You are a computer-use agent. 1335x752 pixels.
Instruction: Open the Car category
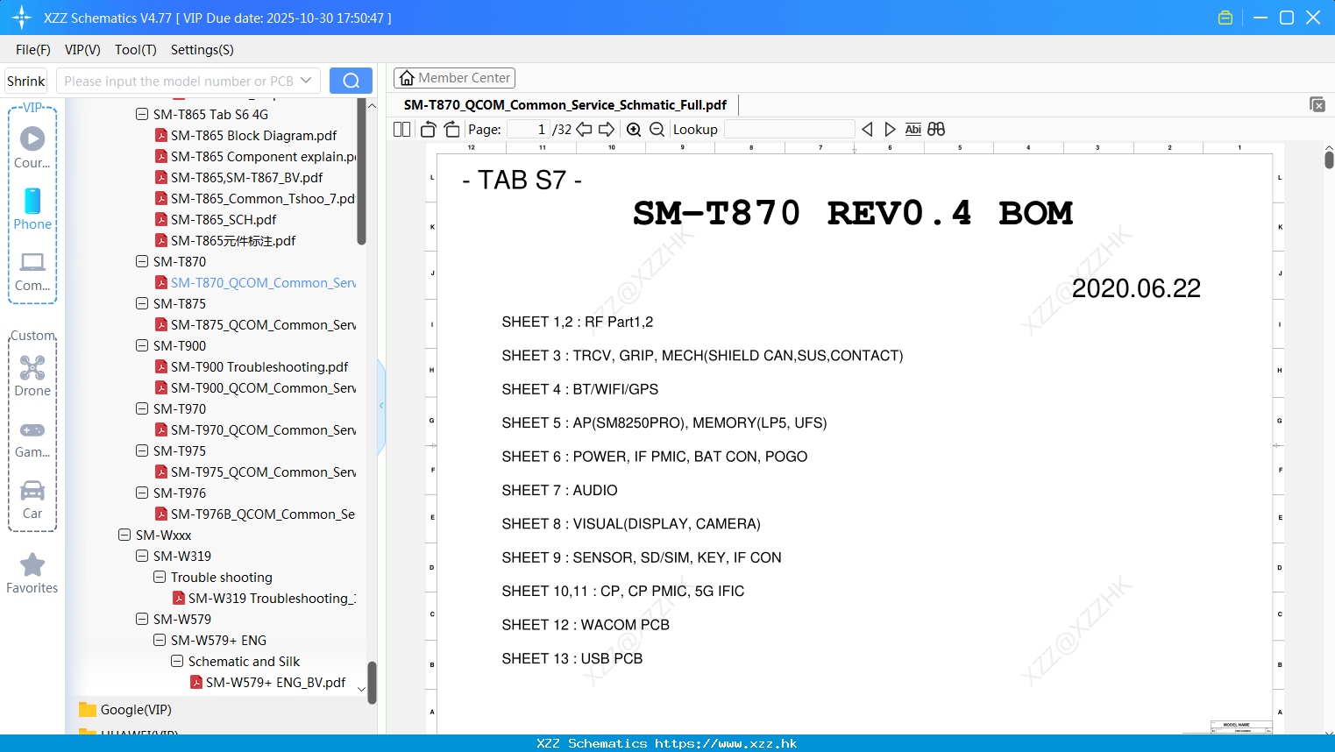pyautogui.click(x=32, y=500)
